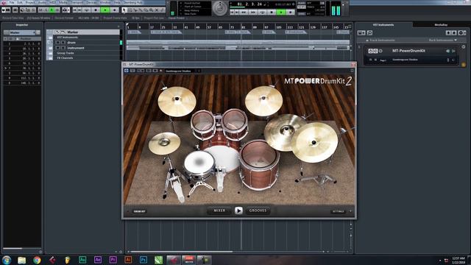Click the ruler at bar 41
The width and height of the screenshot is (471, 265).
pos(186,26)
